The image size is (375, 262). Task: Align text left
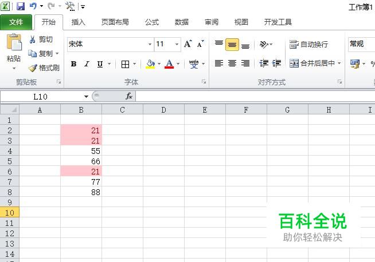click(219, 63)
